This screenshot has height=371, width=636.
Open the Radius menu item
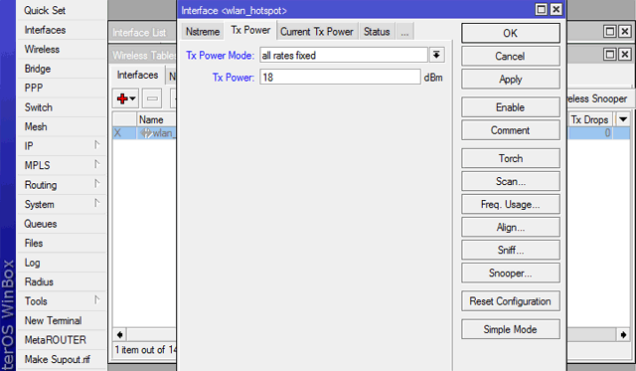[x=62, y=281]
